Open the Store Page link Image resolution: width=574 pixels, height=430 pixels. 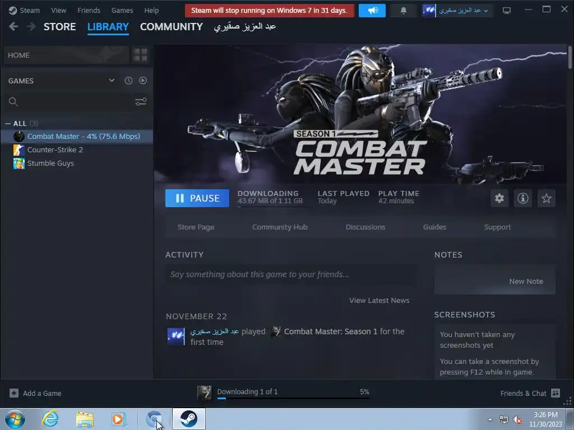click(x=196, y=227)
